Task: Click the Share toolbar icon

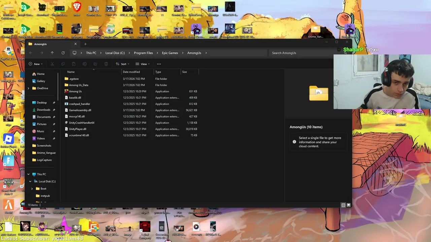Action: point(95,64)
